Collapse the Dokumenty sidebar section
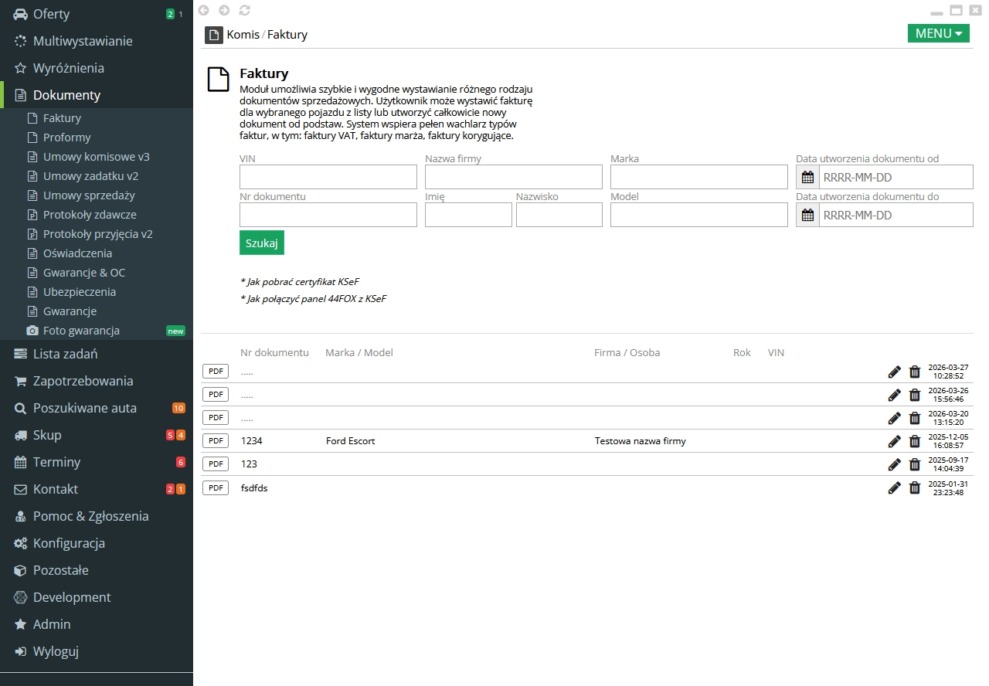The height and width of the screenshot is (686, 989). 66,95
